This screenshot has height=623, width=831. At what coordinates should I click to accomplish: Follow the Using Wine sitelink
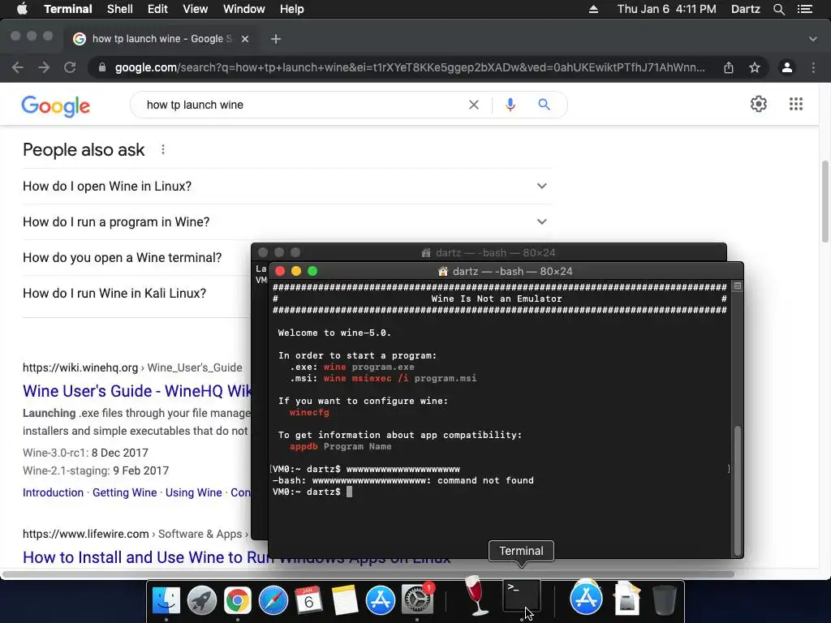click(193, 492)
